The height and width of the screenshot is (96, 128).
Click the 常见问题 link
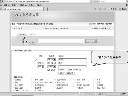tap(50, 24)
